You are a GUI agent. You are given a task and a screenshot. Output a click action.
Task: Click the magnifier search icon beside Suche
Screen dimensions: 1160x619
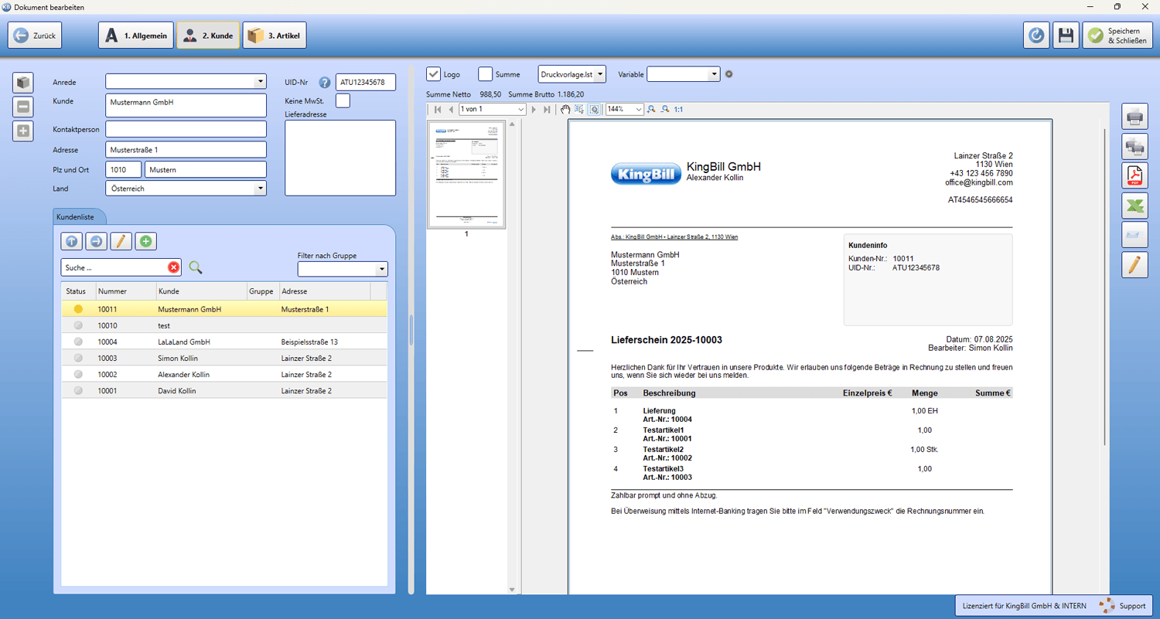coord(196,267)
